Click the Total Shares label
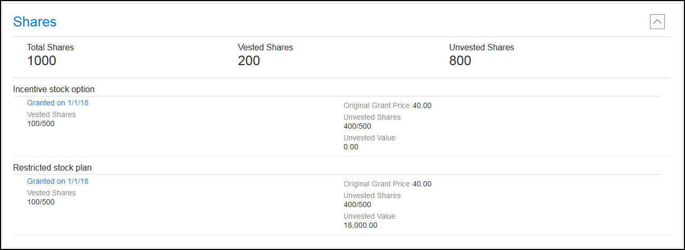The height and width of the screenshot is (250, 685). tap(50, 47)
